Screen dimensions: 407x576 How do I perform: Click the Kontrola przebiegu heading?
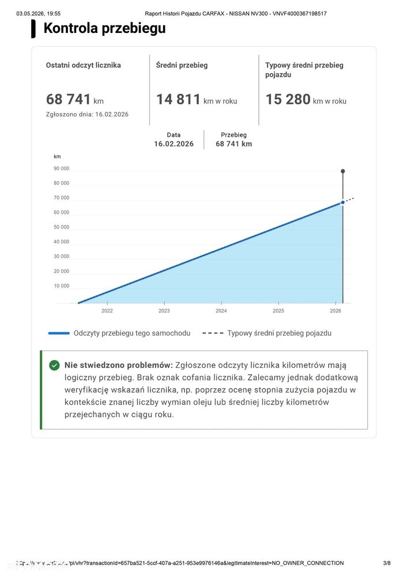(104, 28)
